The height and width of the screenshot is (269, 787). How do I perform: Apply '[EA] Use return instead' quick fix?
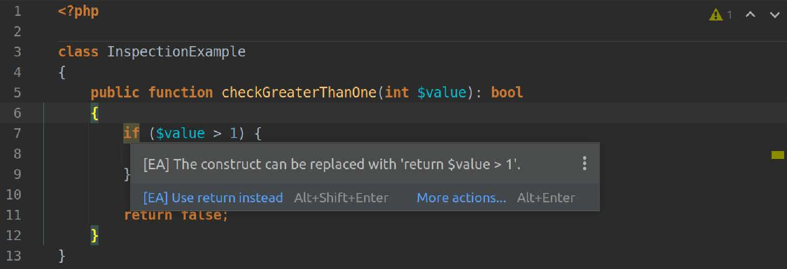click(213, 198)
